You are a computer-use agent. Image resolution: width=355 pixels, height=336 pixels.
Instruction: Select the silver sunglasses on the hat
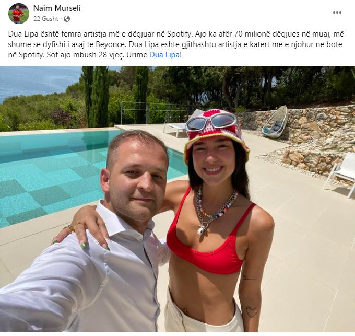(x=211, y=122)
